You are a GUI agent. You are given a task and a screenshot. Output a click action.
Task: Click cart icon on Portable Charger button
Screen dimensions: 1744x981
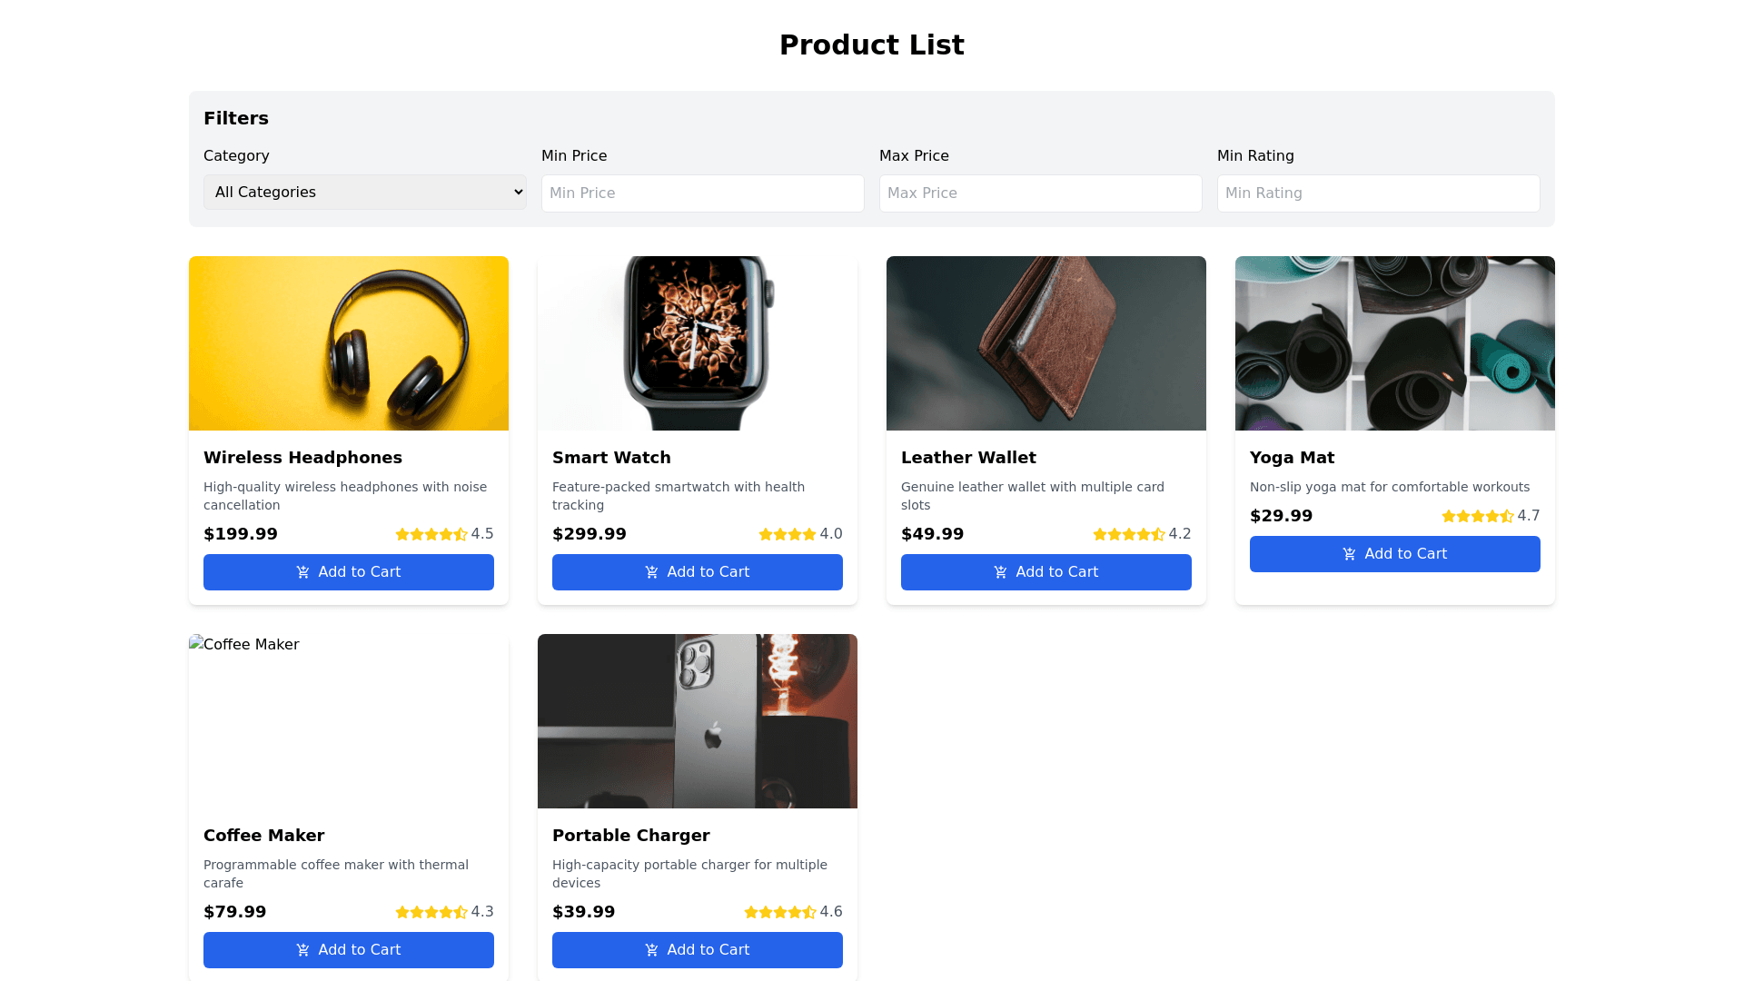click(651, 950)
